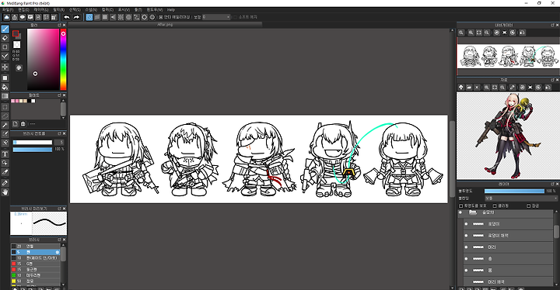Image resolution: width=560 pixels, height=290 pixels.
Task: Open the File menu
Action: click(x=8, y=9)
